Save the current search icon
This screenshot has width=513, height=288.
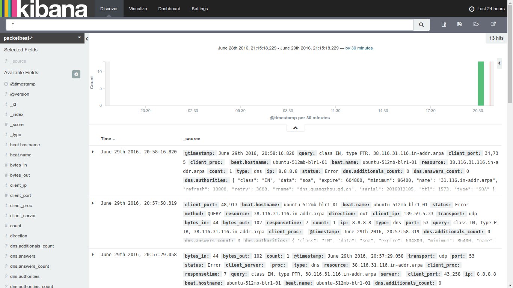pyautogui.click(x=459, y=24)
